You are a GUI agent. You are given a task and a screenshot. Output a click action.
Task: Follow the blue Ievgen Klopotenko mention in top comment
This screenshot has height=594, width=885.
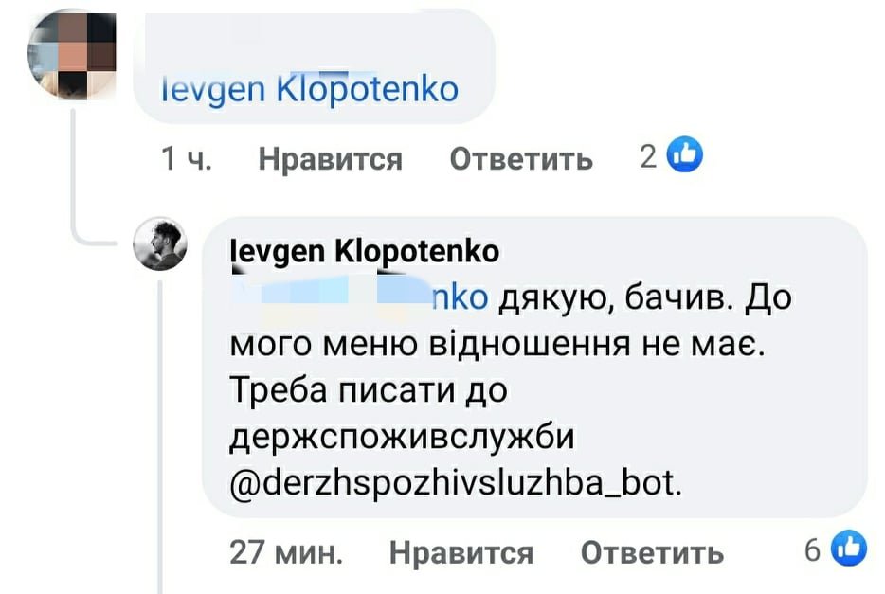click(309, 89)
